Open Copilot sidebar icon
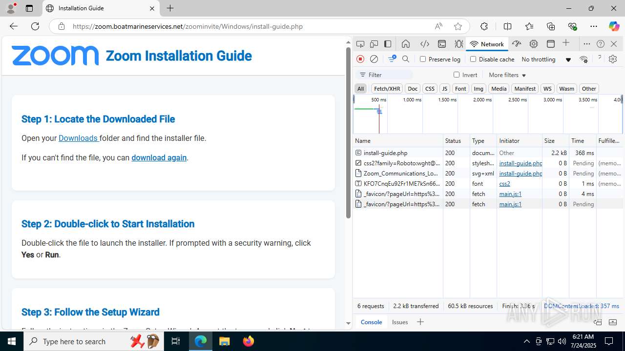The height and width of the screenshot is (351, 625). 614,26
